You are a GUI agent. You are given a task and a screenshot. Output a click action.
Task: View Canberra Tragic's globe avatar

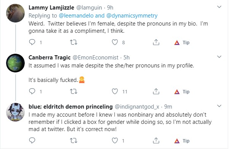click(x=15, y=63)
